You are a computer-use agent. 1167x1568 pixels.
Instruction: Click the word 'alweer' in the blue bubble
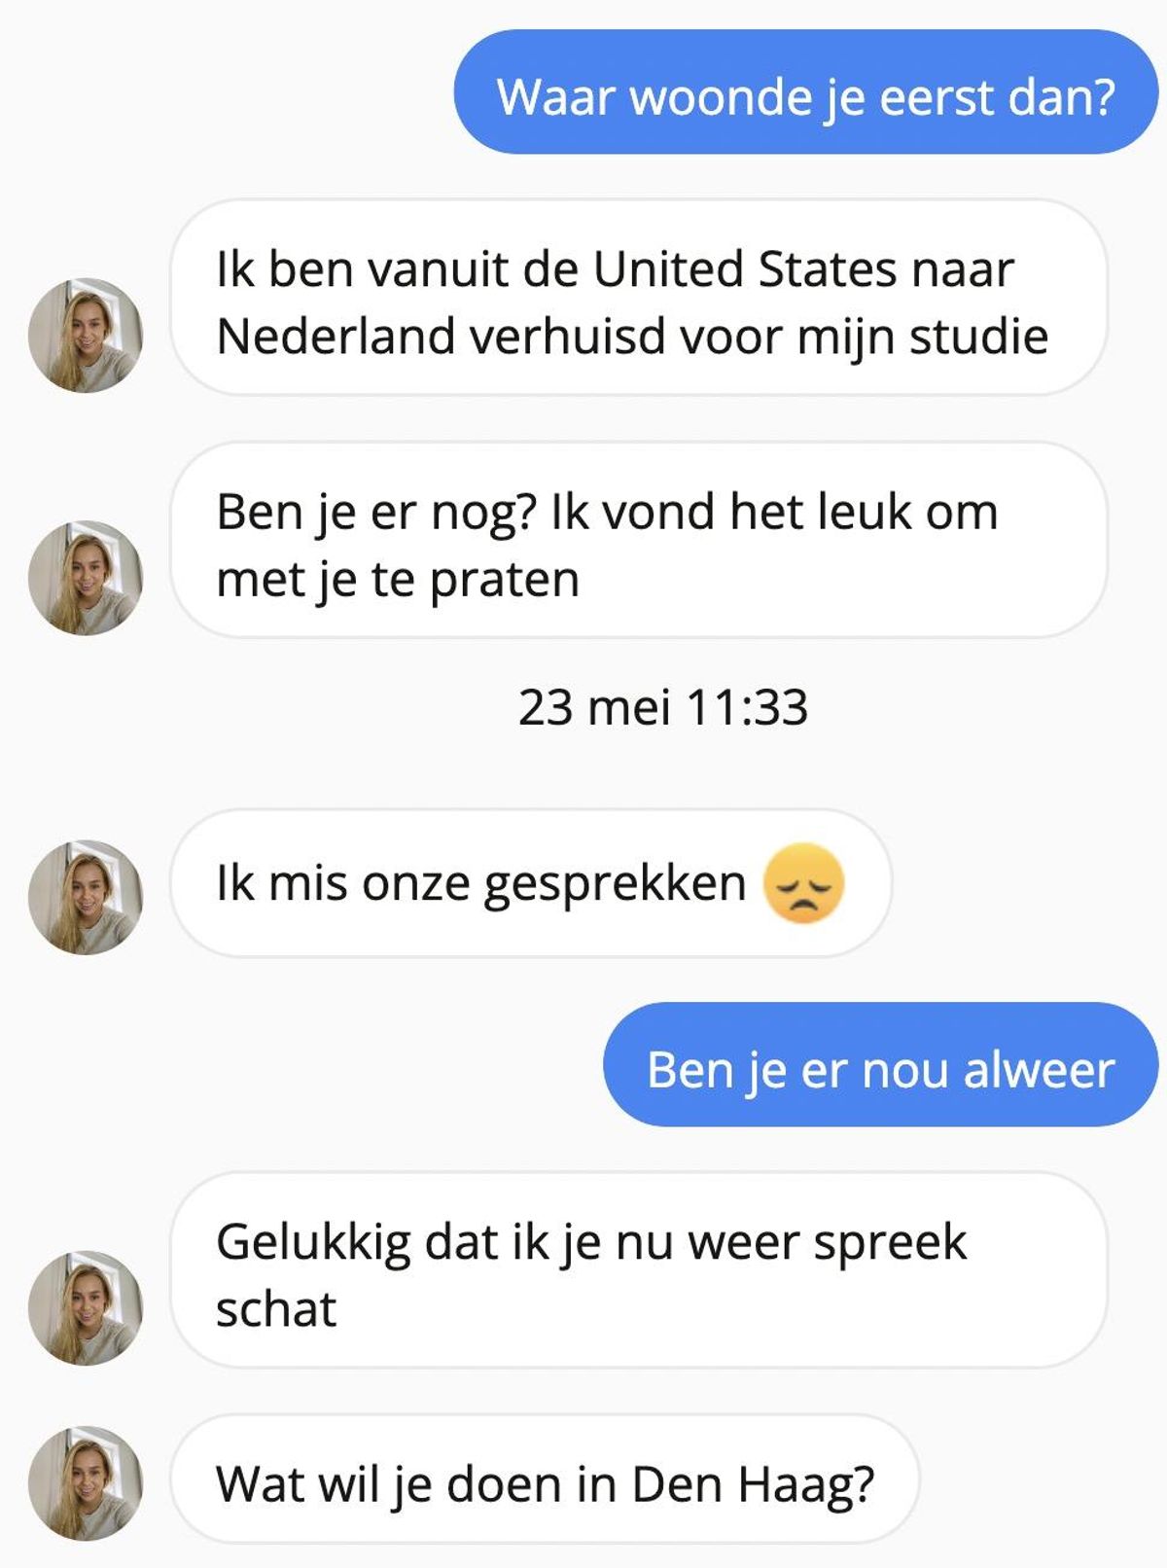pyautogui.click(x=1039, y=1070)
